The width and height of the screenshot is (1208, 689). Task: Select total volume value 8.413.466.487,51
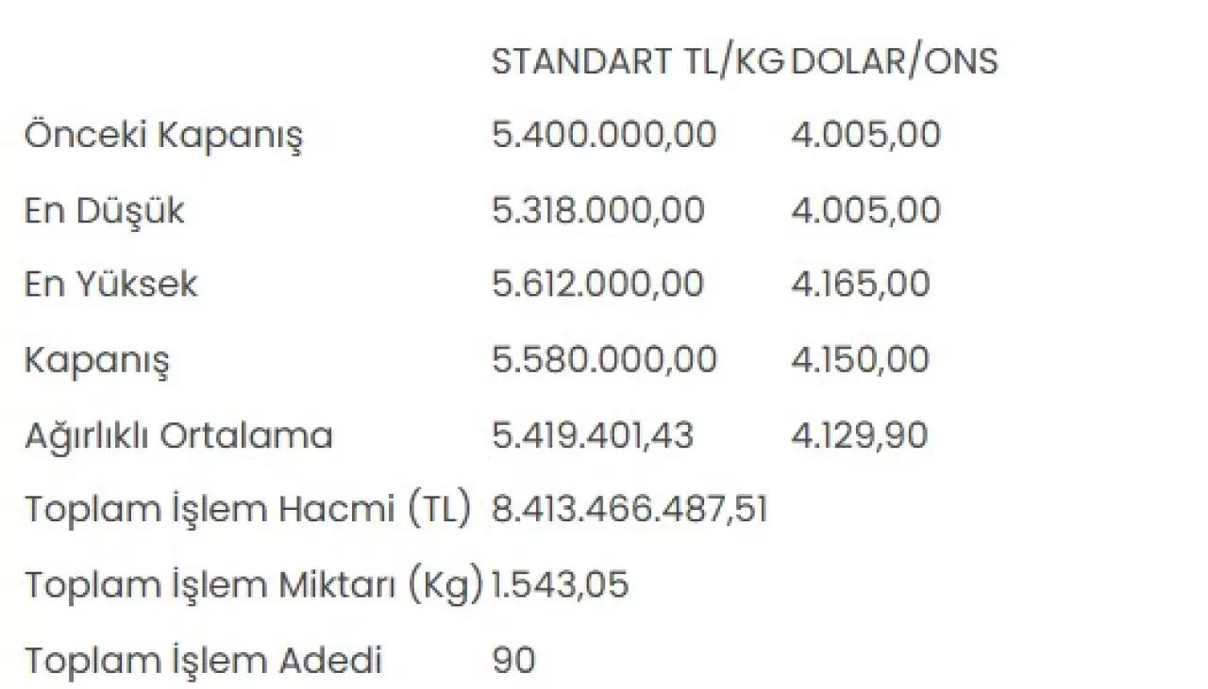[x=629, y=510]
